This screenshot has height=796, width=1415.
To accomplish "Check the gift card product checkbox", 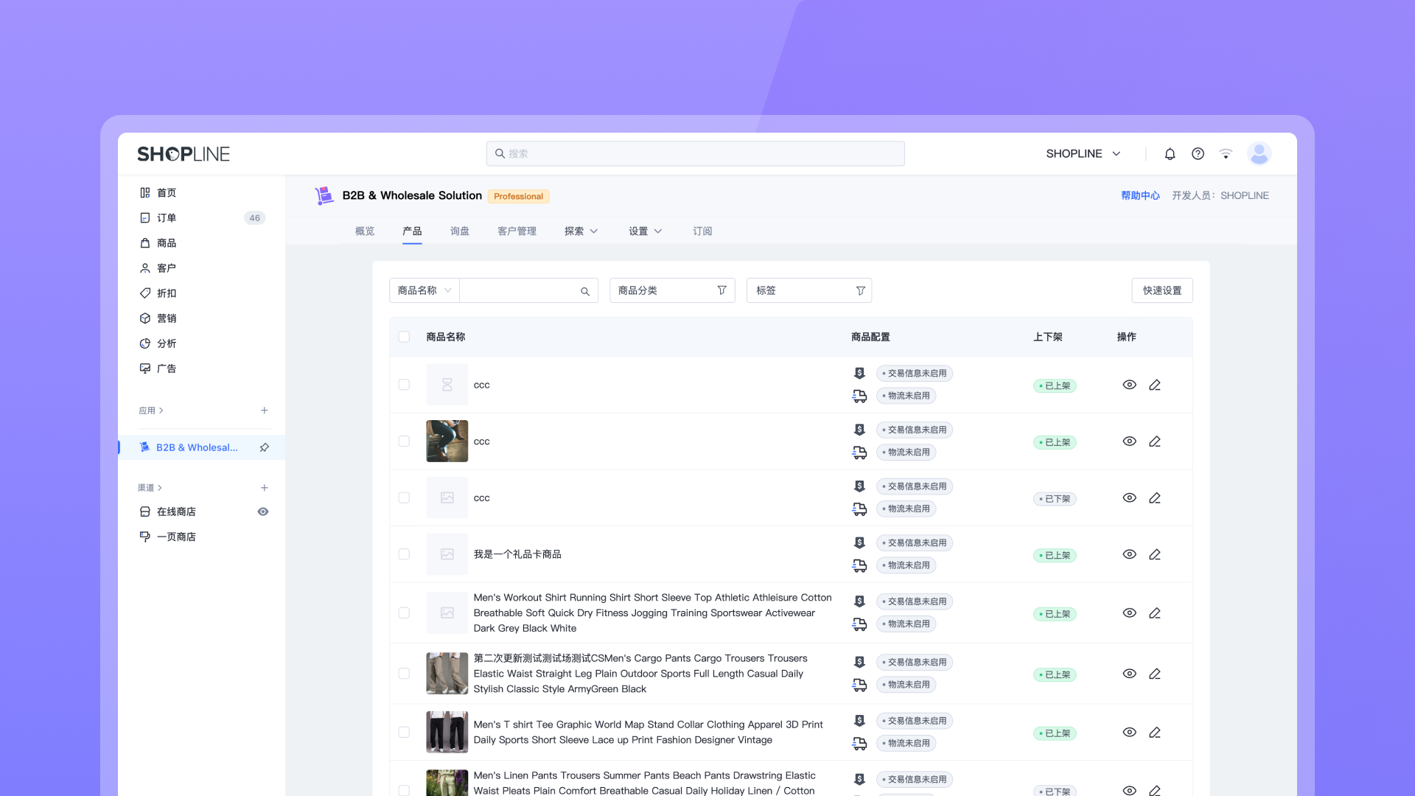I will tap(404, 554).
